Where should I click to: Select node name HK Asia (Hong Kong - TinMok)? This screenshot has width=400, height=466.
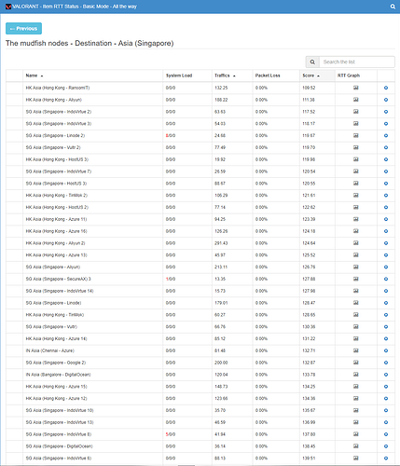pos(55,315)
